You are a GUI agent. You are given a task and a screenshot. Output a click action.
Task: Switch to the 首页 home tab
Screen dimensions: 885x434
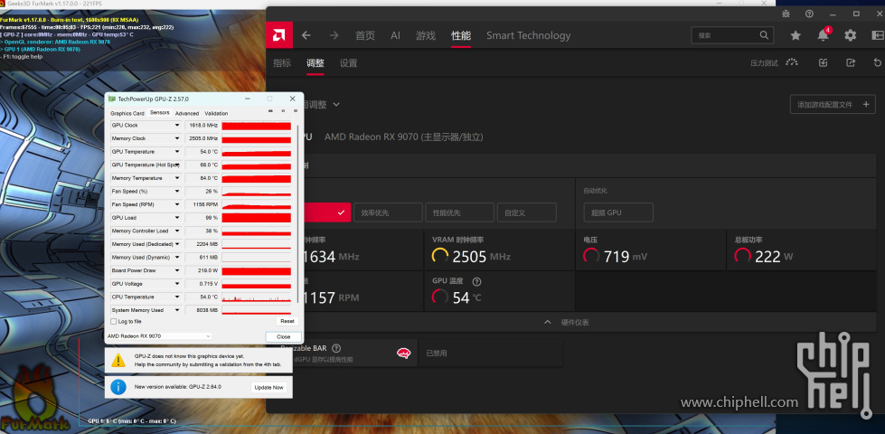point(365,35)
